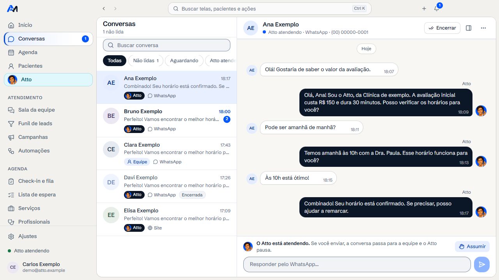
Task: Open Início from the sidebar
Action: pos(48,25)
